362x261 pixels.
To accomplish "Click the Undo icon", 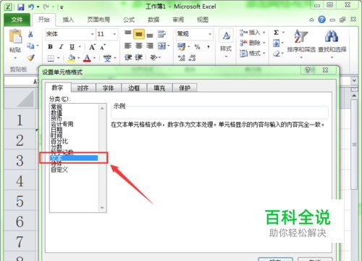I will 31,7.
